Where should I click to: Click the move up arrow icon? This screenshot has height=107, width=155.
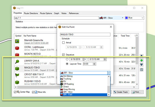142,55
